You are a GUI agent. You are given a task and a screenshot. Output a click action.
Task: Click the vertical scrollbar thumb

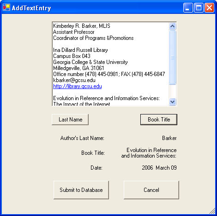tap(172, 57)
